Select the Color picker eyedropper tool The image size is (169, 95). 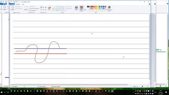coord(43,10)
